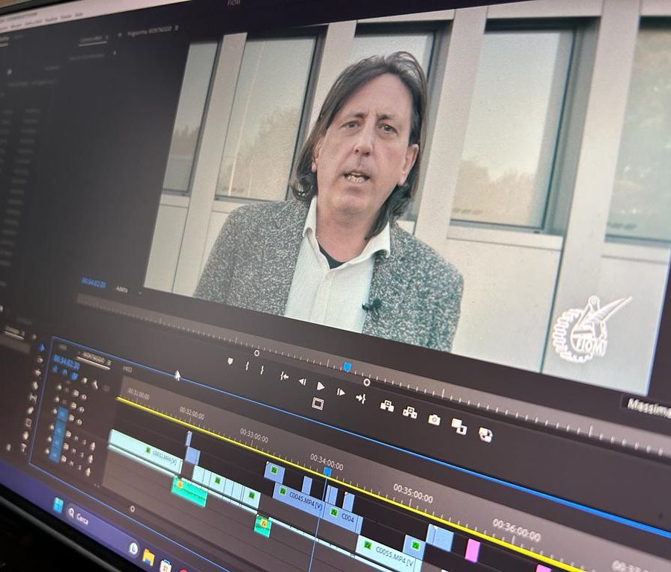The image size is (671, 572).
Task: Open the MONTAGGIO sequence tab menu
Action: click(x=110, y=363)
